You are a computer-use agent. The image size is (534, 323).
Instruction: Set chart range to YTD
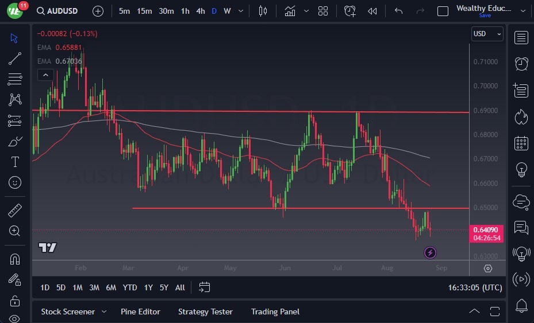click(x=130, y=287)
